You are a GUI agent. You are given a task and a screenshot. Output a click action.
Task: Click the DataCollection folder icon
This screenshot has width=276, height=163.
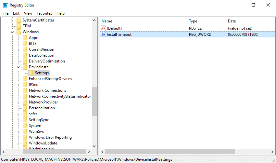point(25,55)
